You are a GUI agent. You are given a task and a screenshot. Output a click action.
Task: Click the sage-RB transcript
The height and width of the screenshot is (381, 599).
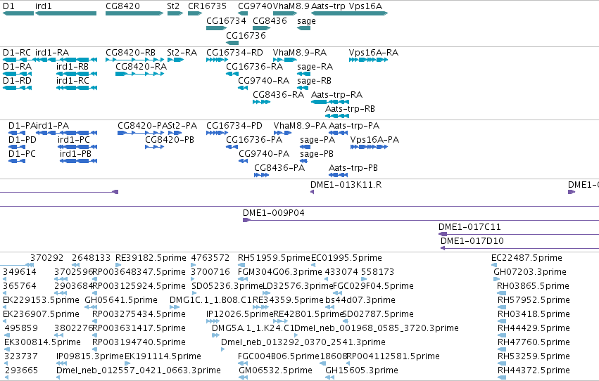(x=303, y=88)
